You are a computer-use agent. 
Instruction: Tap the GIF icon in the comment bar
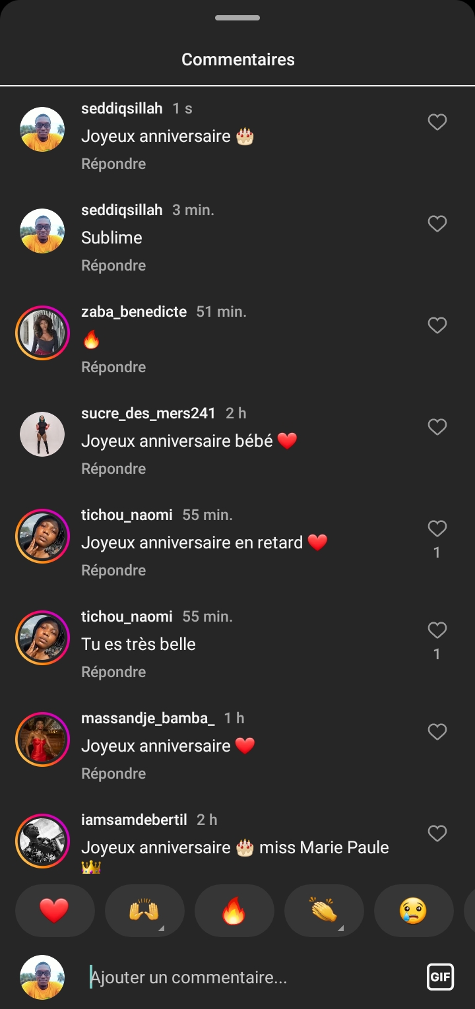440,977
